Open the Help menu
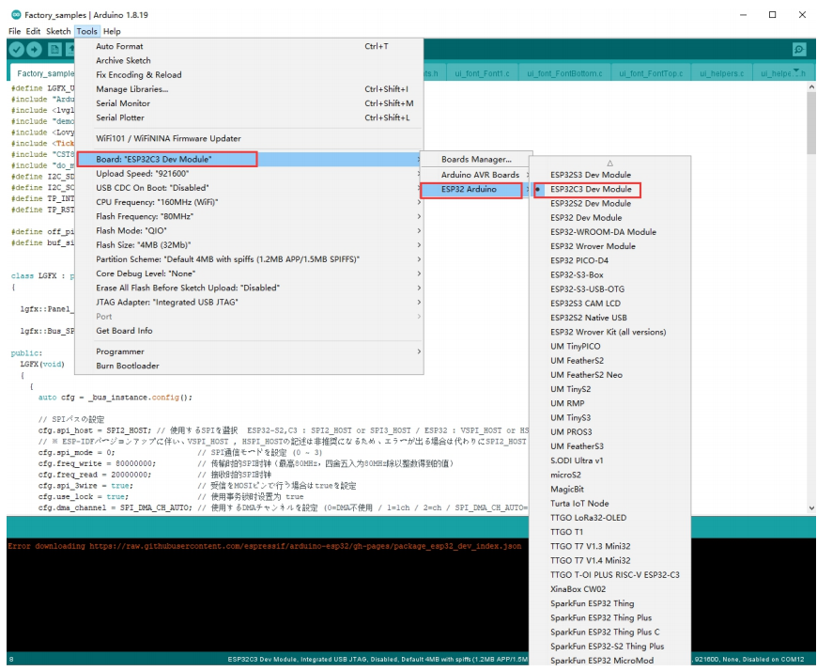 [112, 31]
